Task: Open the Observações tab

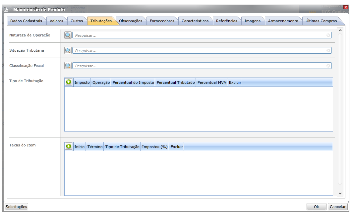Action: coord(131,21)
